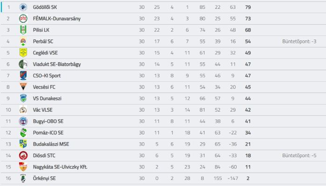
Task: Open Nagykáta SE-Ulviczky Kft. team page
Action: 60,167
